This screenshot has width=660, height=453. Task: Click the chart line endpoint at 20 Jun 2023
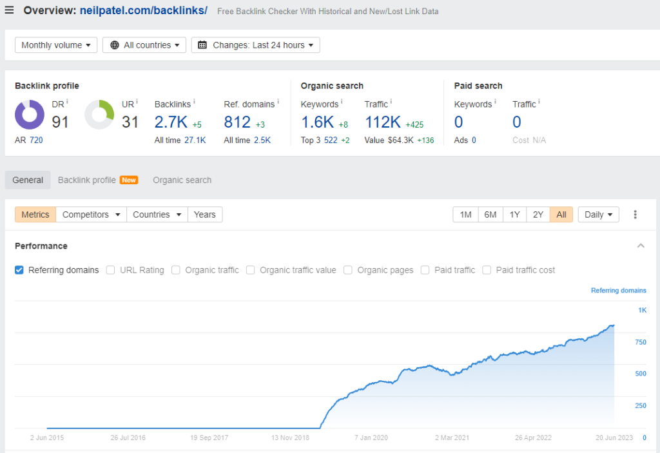point(613,325)
